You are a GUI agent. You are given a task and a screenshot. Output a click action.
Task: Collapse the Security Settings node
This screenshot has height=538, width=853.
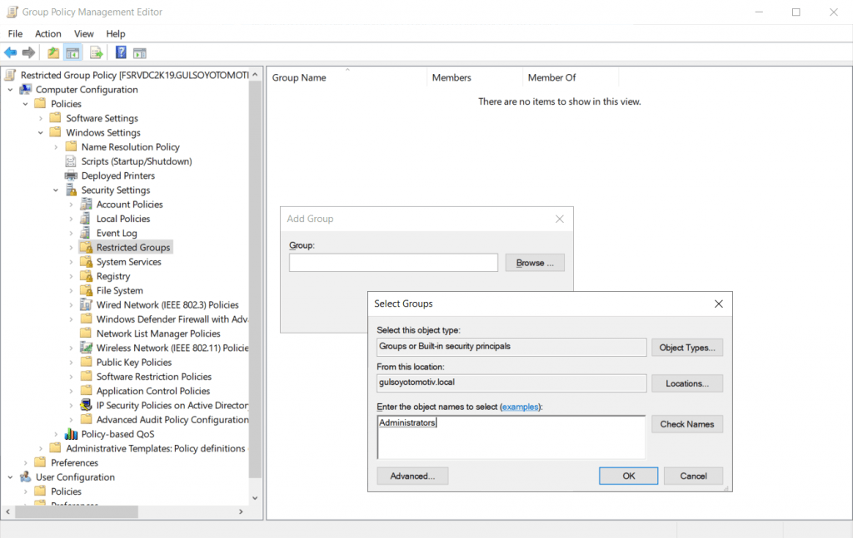[56, 190]
